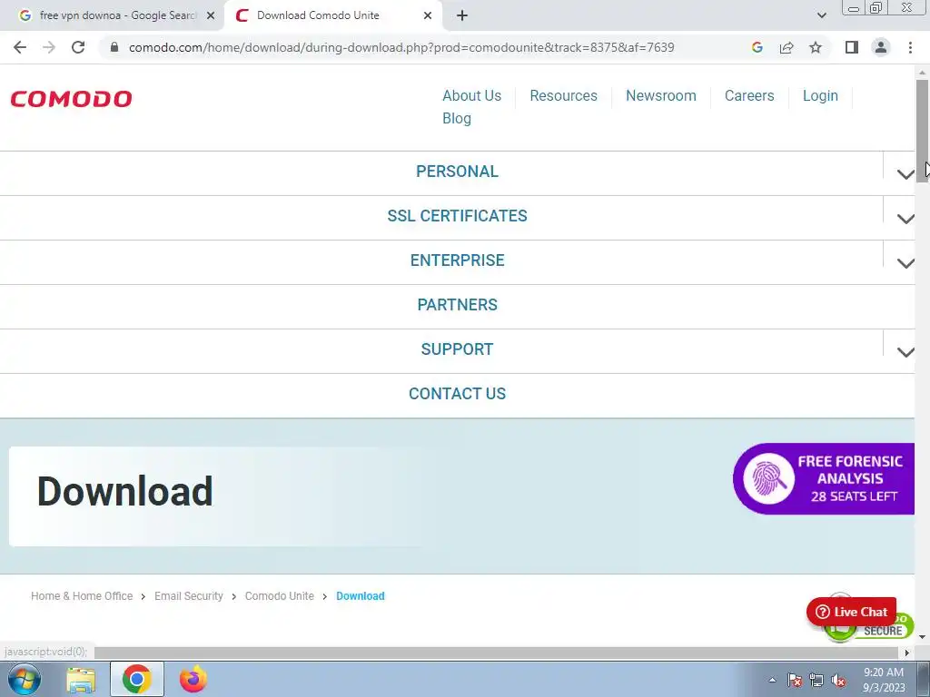
Task: Click the Email Security breadcrumb
Action: click(x=189, y=596)
